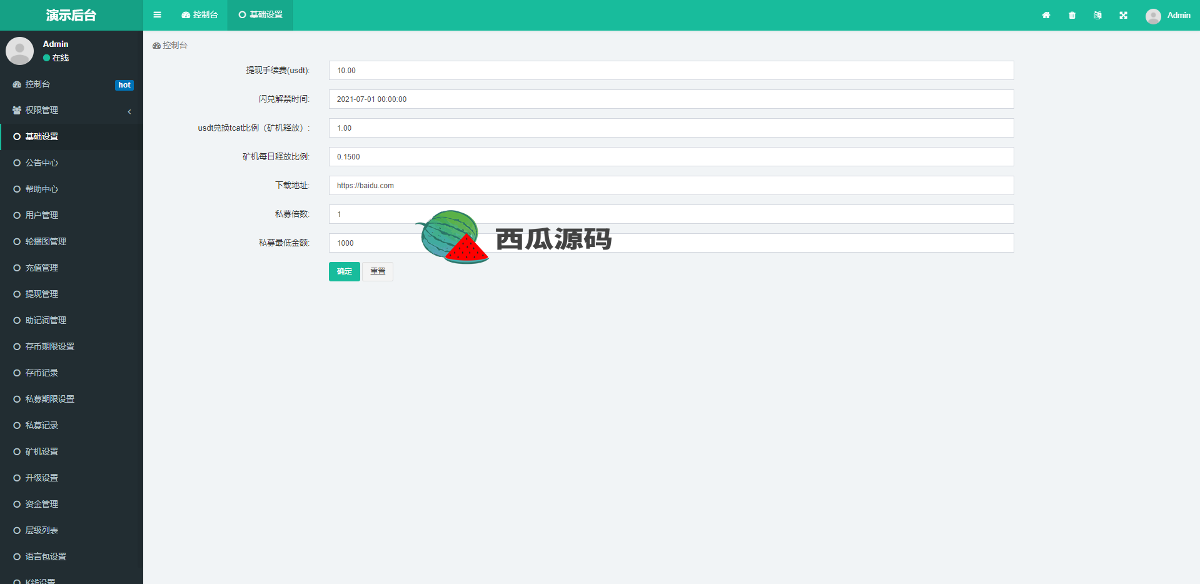Focus the 闪兑解禁时间 date field
Viewport: 1200px width, 584px height.
click(x=671, y=99)
